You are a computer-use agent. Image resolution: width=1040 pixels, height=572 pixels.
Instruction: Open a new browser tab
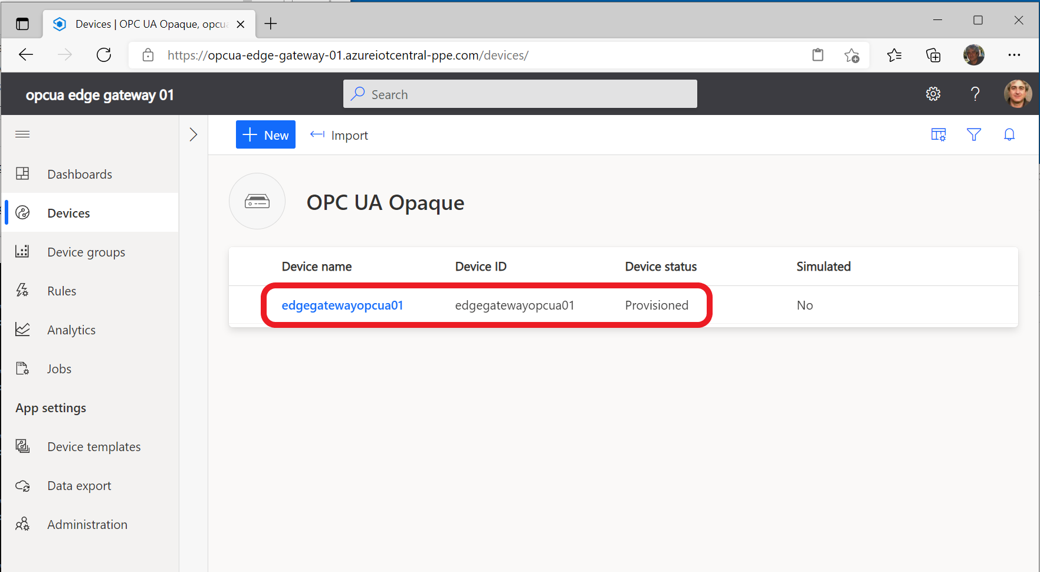click(271, 24)
